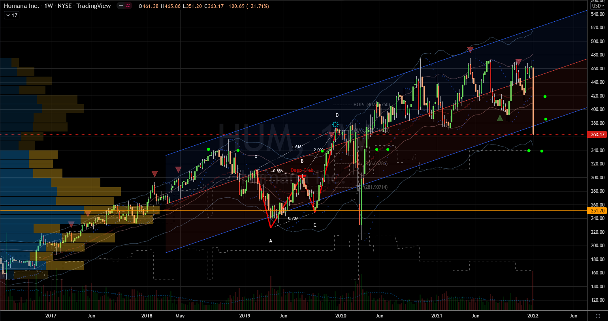Click harmonic point D label

tap(337, 115)
